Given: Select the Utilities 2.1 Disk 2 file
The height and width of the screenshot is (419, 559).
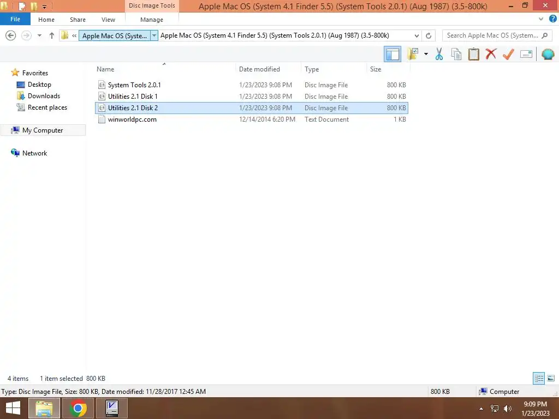Looking at the screenshot, I should 251,108.
